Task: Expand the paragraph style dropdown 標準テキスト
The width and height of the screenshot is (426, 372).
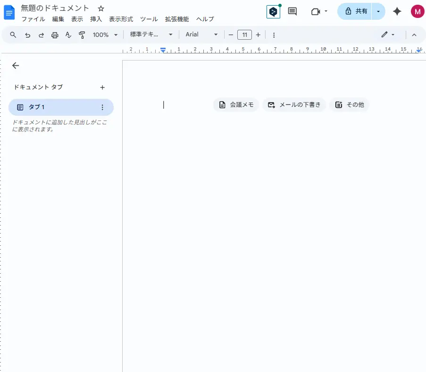Action: click(x=151, y=35)
